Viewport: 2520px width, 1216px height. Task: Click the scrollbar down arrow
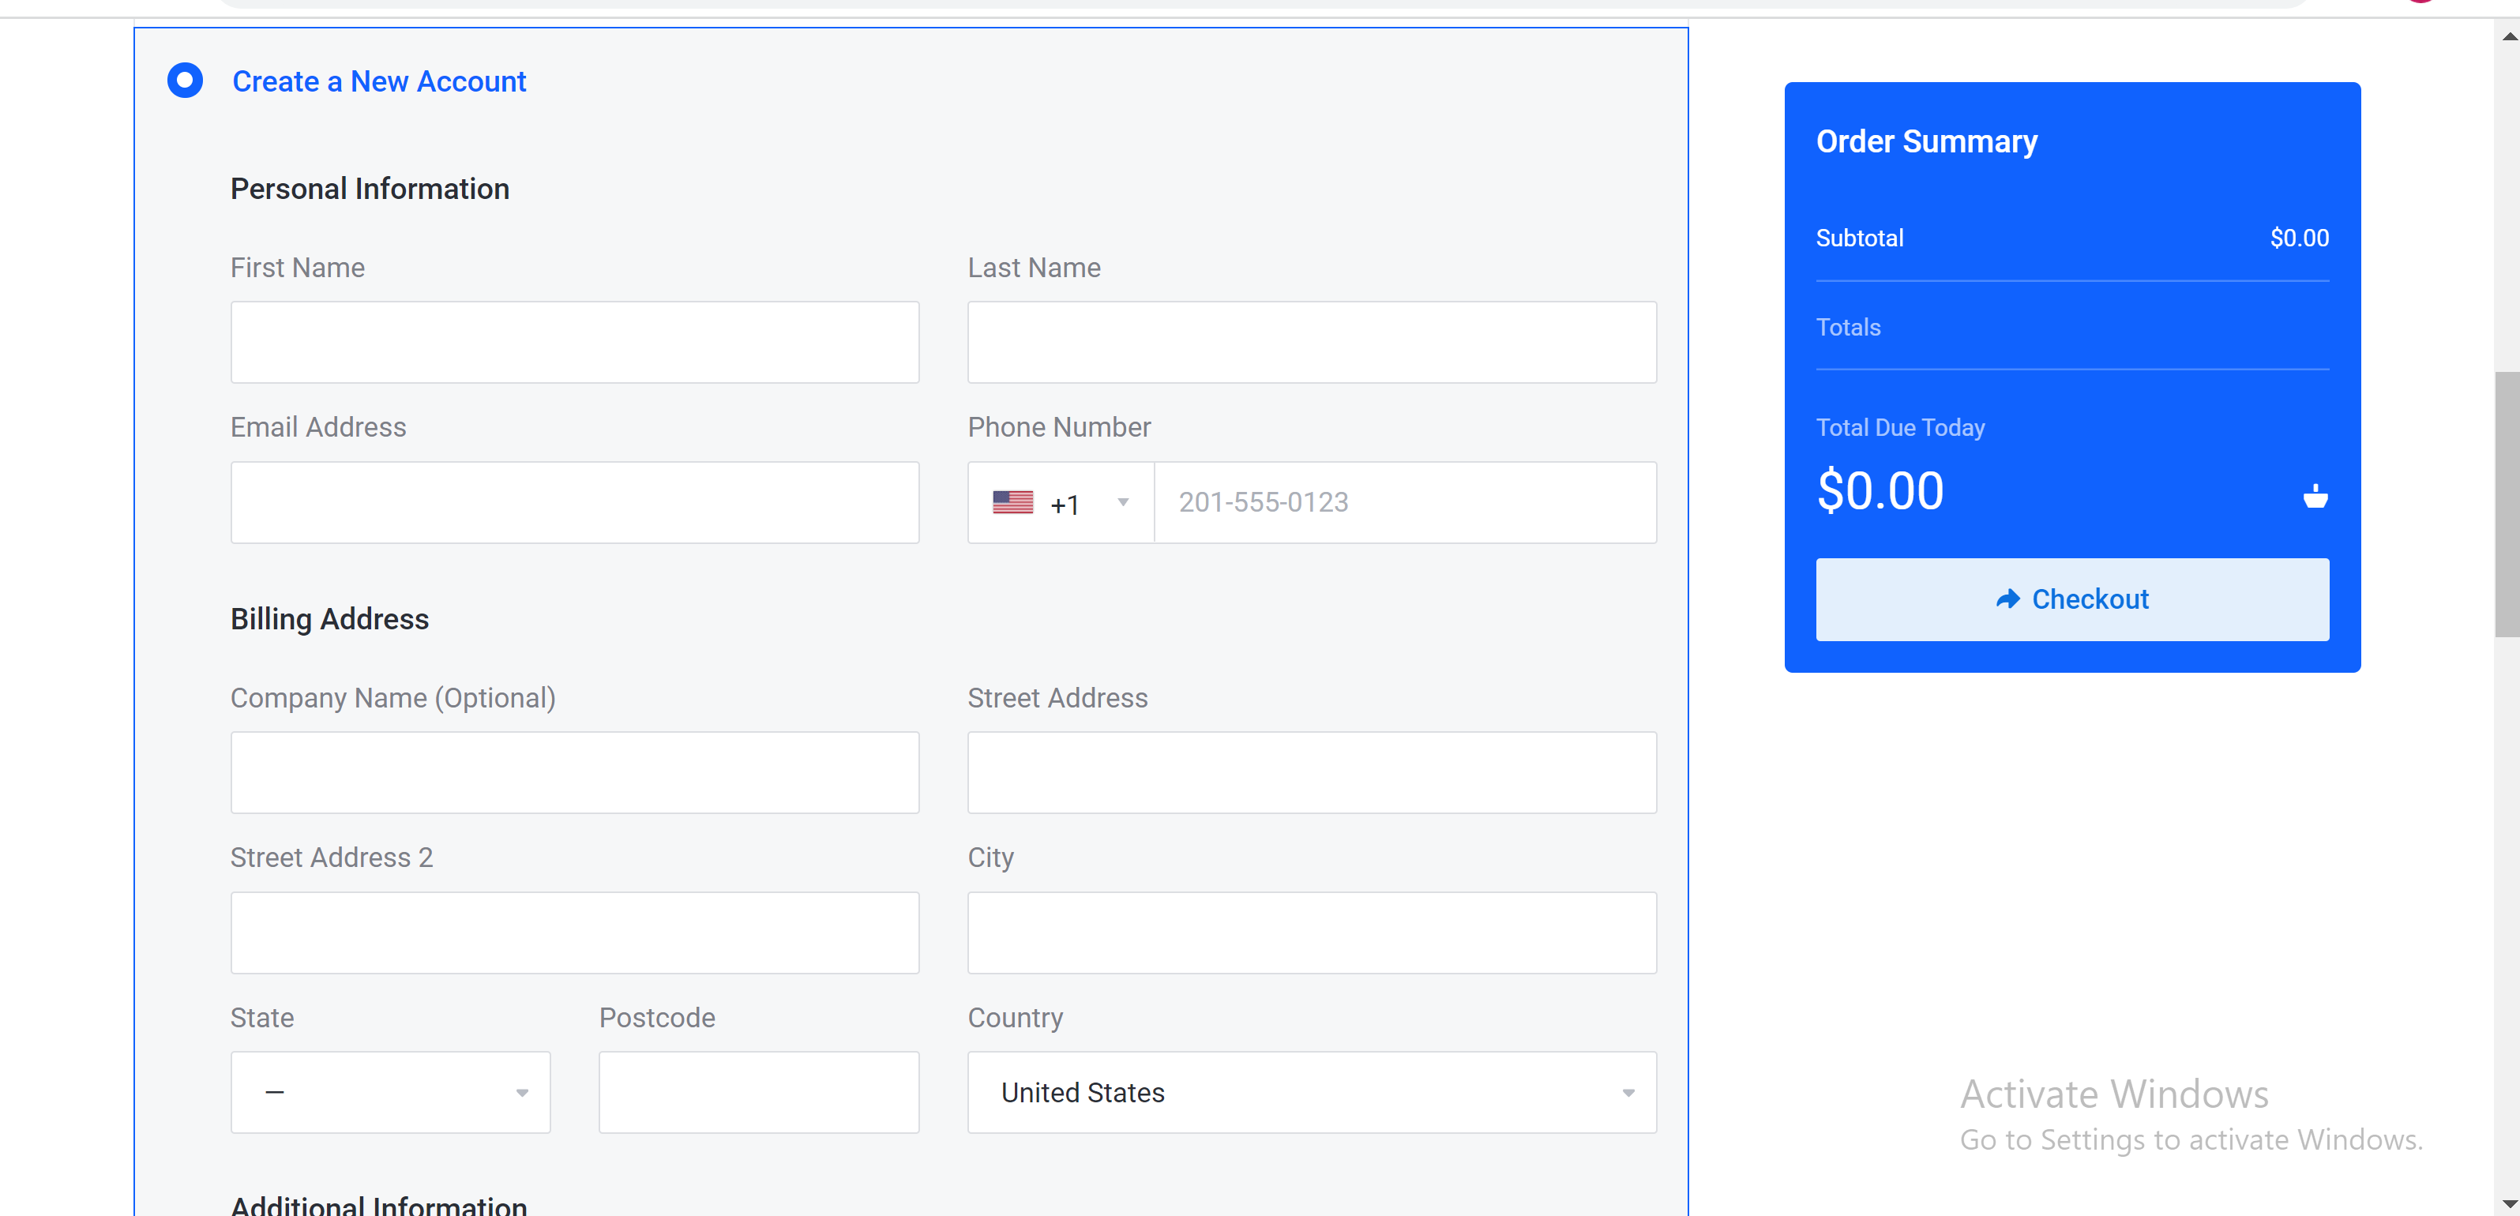[x=2508, y=1203]
